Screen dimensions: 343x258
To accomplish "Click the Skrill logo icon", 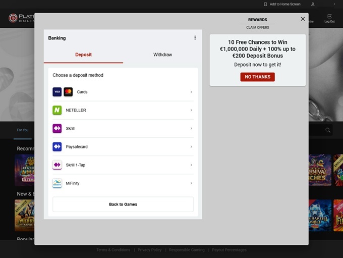I will click(57, 128).
